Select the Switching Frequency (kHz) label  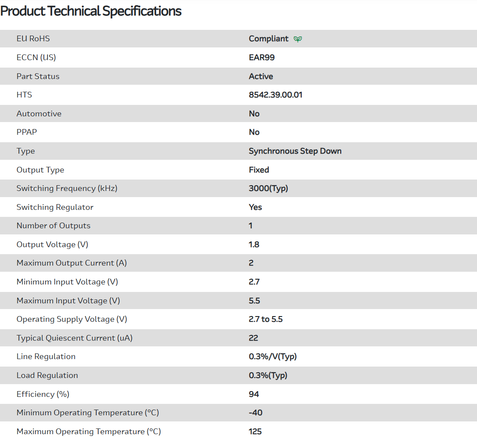(x=67, y=188)
